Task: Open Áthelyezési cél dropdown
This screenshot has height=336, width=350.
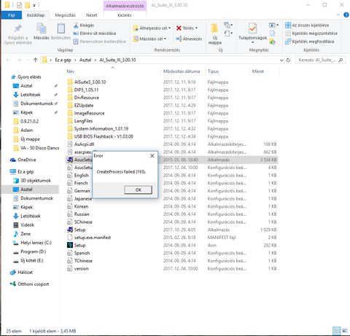Action: (152, 28)
